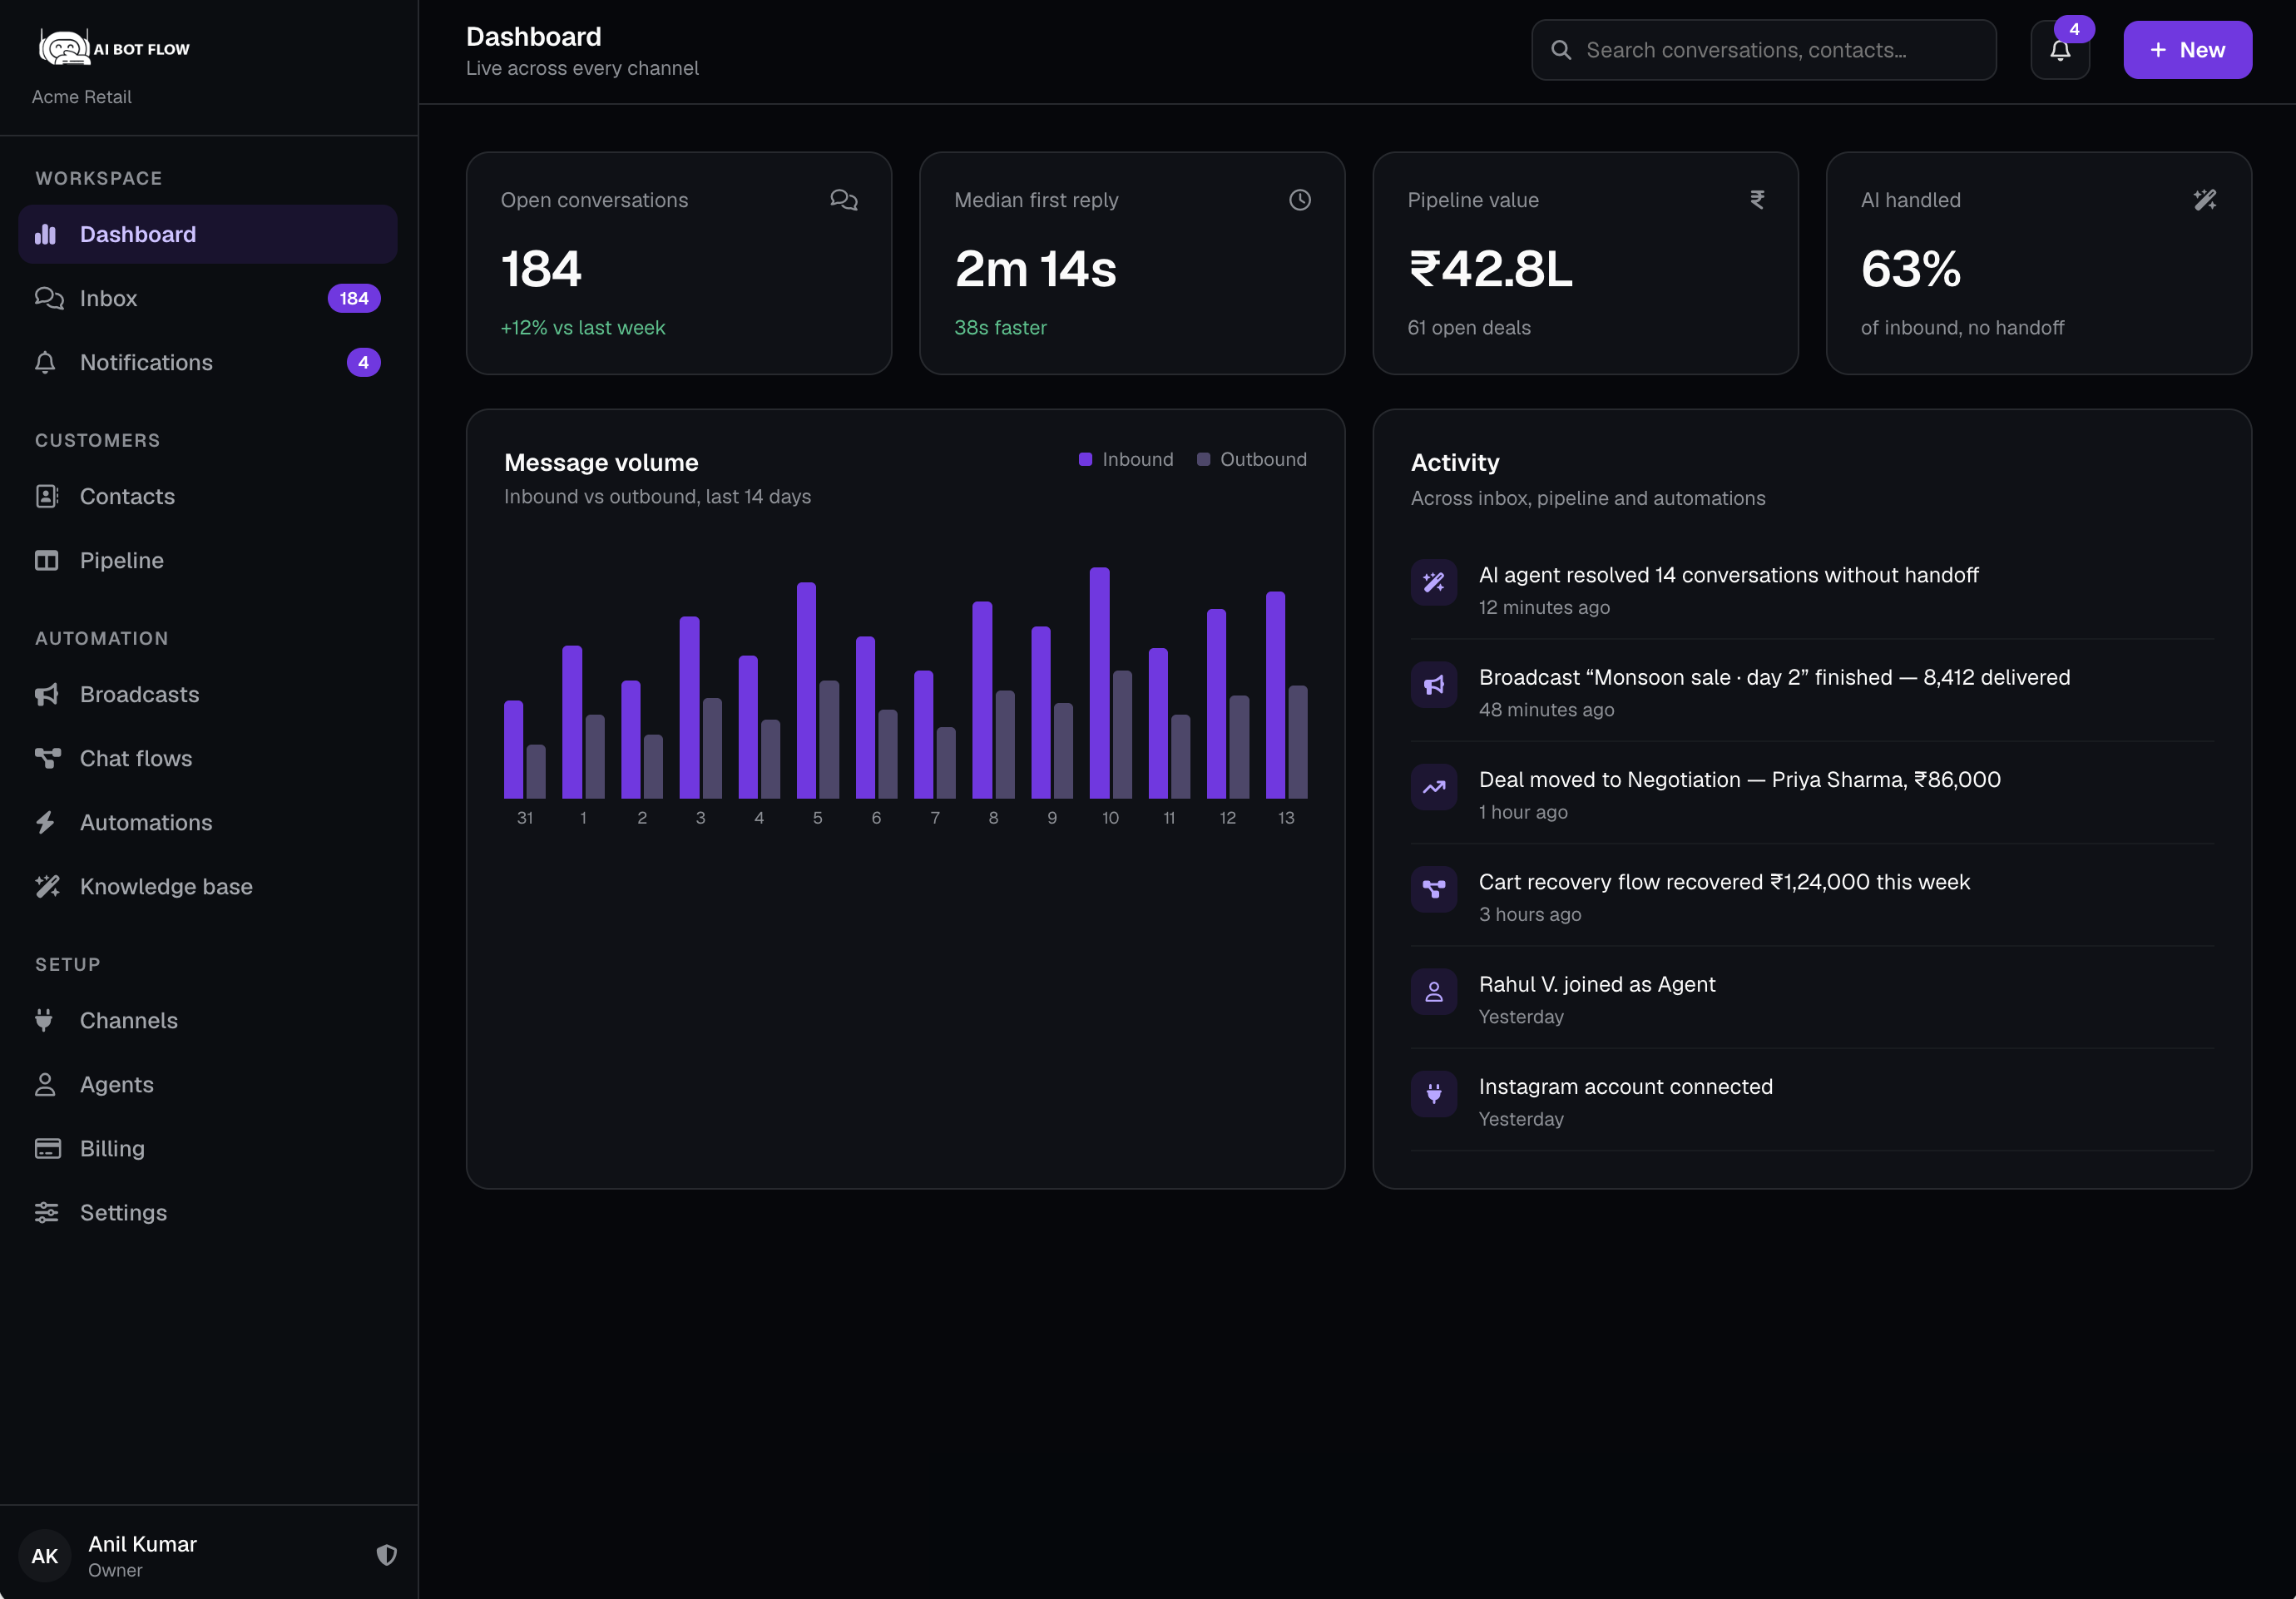Click the inbound bar for day 31
Viewport: 2296px width, 1599px height.
point(513,749)
